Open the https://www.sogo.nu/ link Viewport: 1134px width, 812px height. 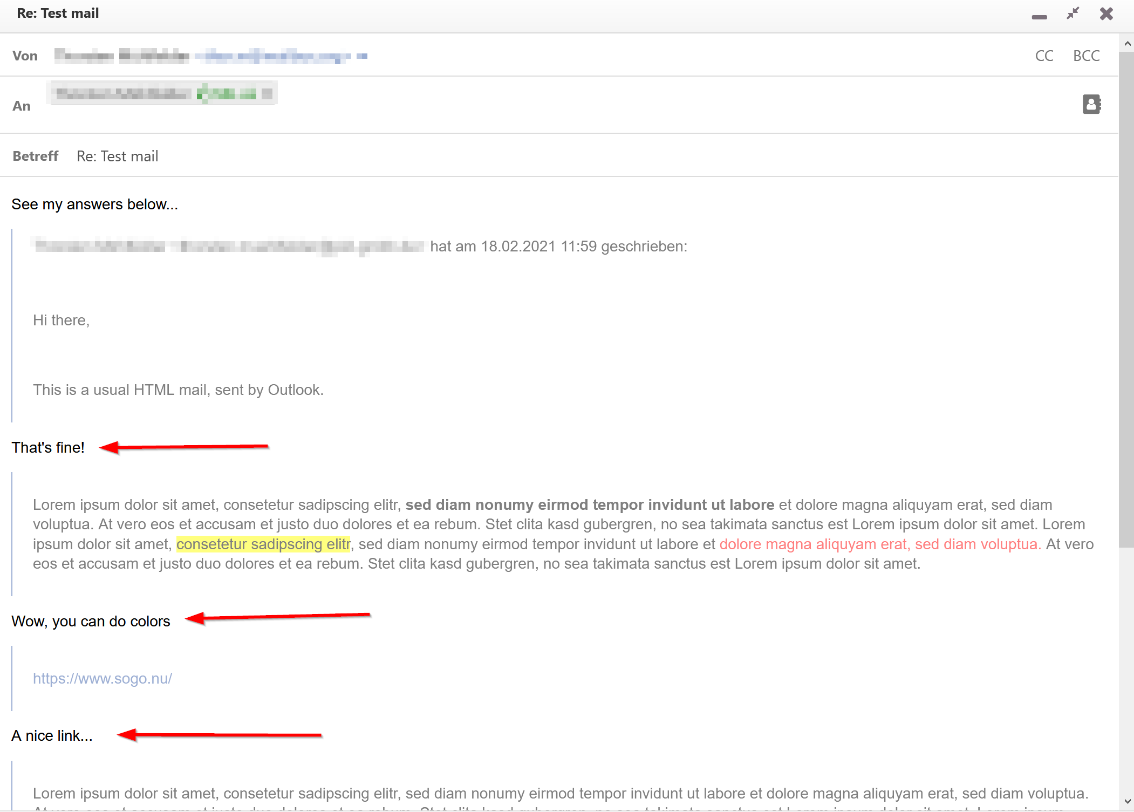click(x=103, y=678)
